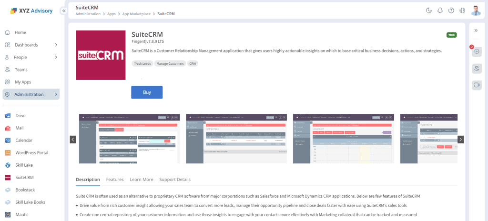The image size is (488, 221).
Task: Launch the WordPress Portal app
Action: (x=32, y=153)
